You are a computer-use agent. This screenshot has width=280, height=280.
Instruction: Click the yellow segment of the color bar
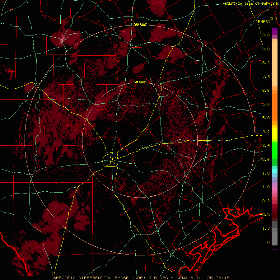(x=275, y=133)
